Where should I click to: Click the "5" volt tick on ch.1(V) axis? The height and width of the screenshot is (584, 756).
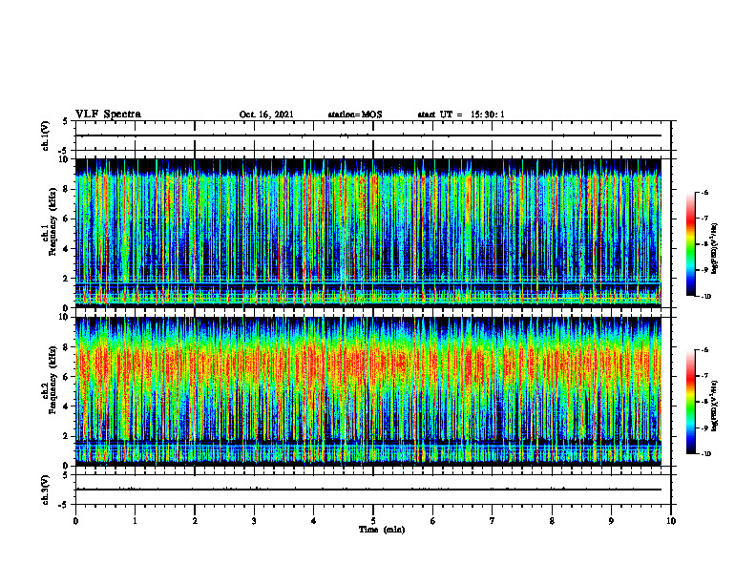66,122
